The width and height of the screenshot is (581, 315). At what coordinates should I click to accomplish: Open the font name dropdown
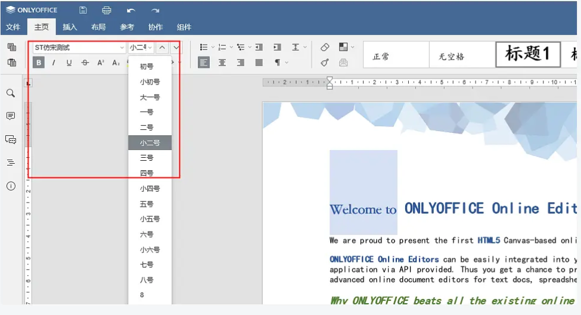pos(122,48)
